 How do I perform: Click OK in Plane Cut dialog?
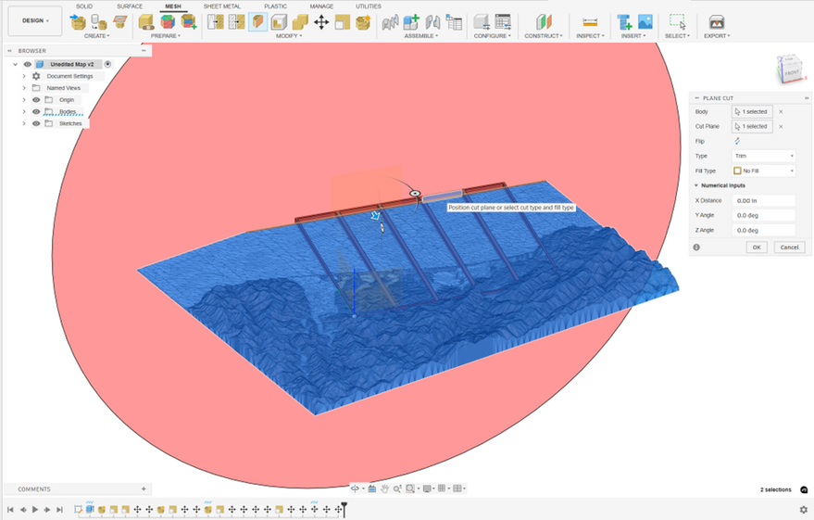tap(757, 247)
